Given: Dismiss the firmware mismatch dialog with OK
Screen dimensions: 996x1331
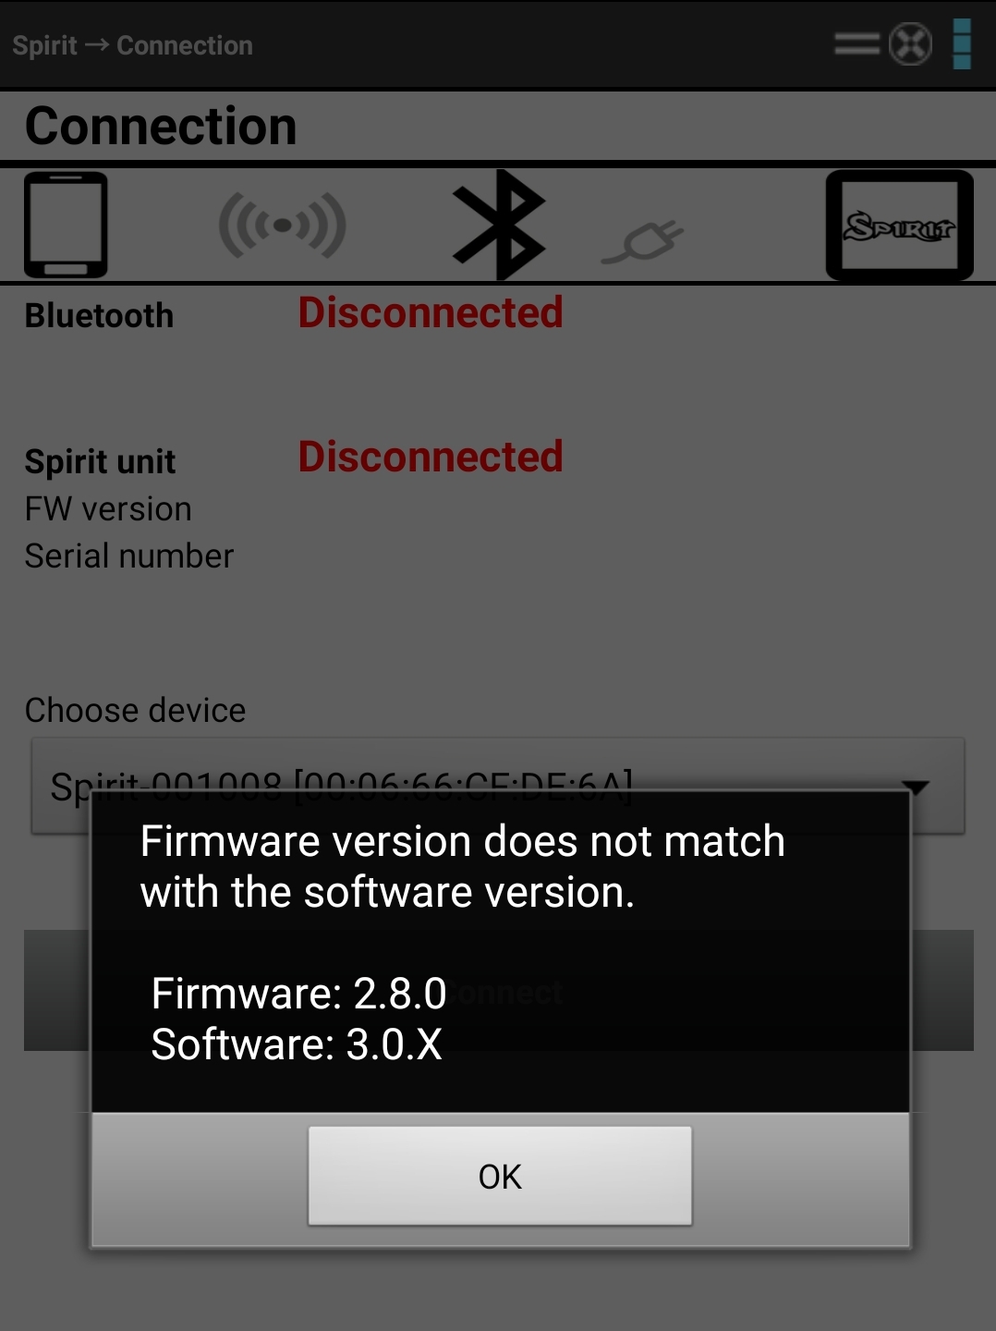Looking at the screenshot, I should (500, 1176).
